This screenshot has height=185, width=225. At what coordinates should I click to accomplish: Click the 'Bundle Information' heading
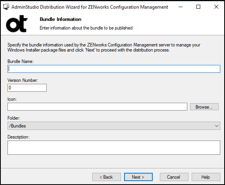[60, 19]
